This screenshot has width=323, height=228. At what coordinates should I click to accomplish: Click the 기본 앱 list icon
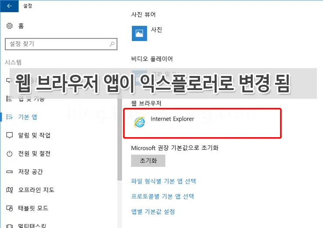pyautogui.click(x=10, y=117)
